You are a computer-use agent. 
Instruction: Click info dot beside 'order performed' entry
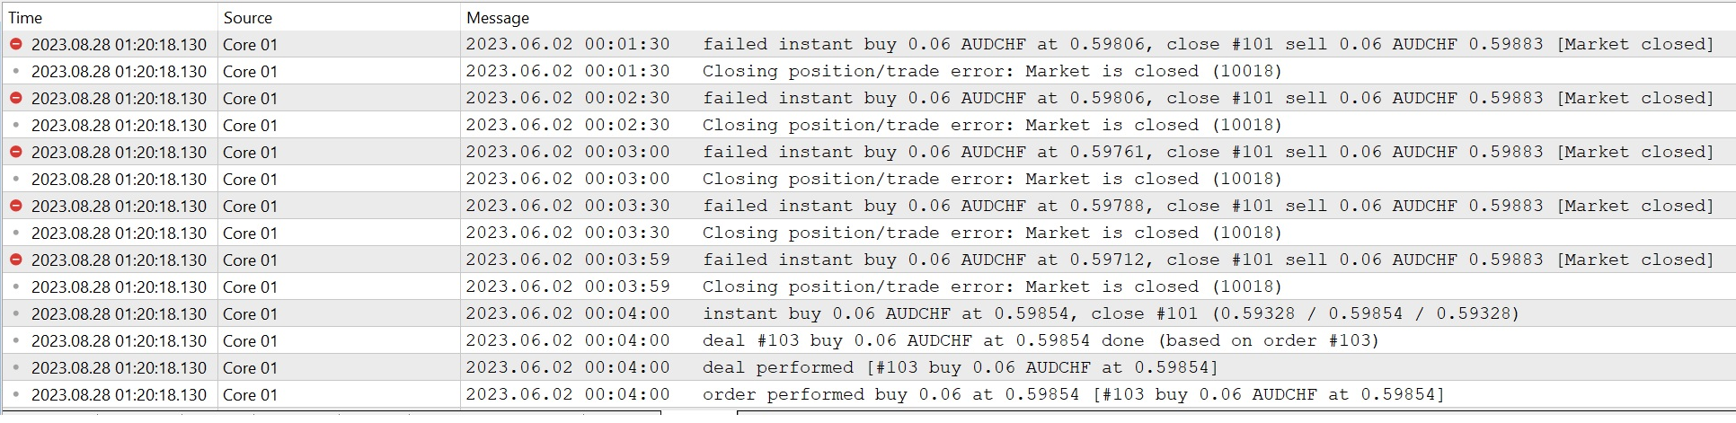point(16,394)
